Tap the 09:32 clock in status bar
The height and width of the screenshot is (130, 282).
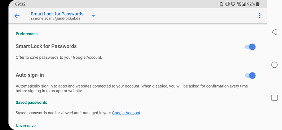(x=20, y=4)
